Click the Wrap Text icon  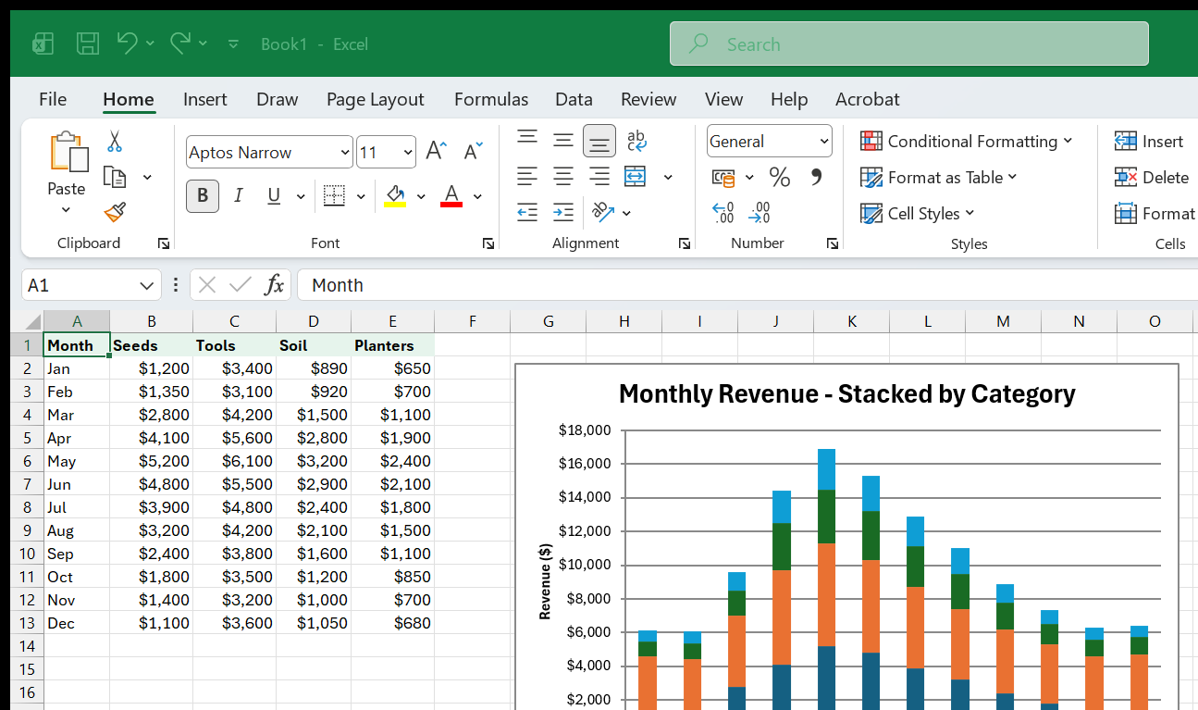tap(636, 141)
